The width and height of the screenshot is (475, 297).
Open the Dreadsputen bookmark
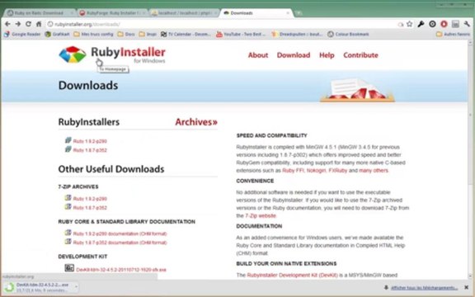[x=297, y=35]
